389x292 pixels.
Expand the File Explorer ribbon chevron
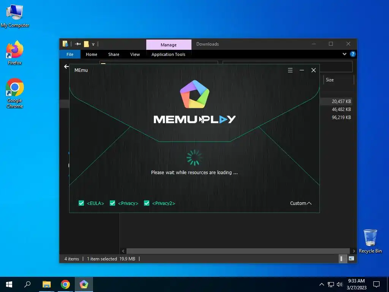tap(344, 54)
